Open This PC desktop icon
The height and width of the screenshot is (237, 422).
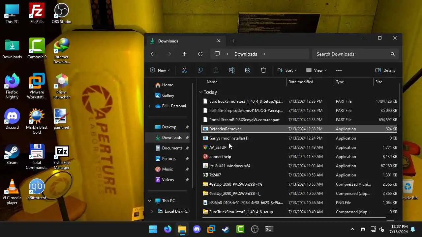[12, 13]
